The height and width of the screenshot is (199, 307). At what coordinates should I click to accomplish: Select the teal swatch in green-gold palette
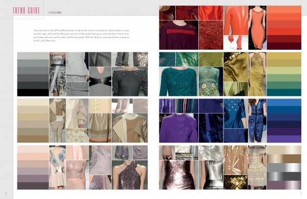[x=284, y=92]
